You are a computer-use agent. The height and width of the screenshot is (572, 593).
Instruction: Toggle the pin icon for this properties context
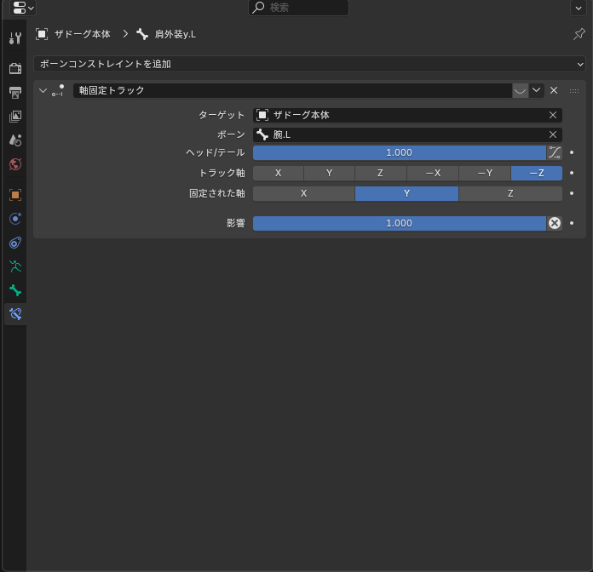579,34
